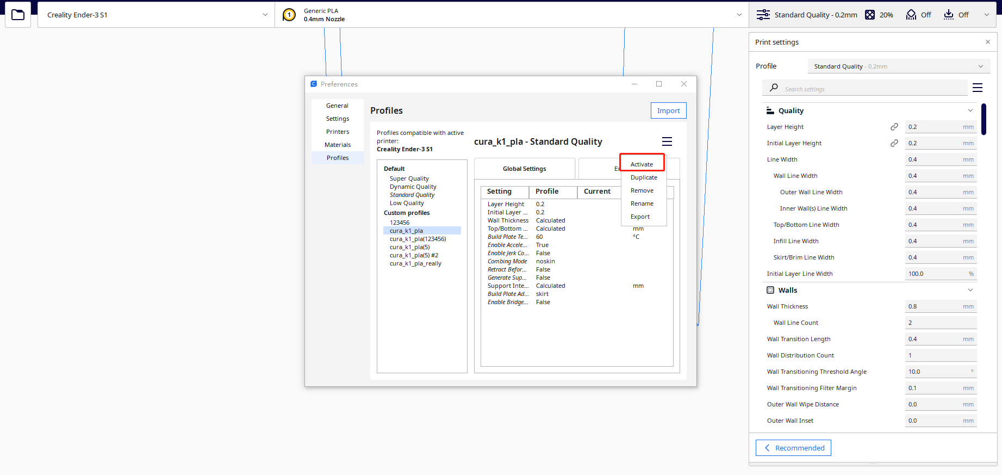Image resolution: width=1002 pixels, height=475 pixels.
Task: Select cura_k1_pla_really profile
Action: [415, 263]
